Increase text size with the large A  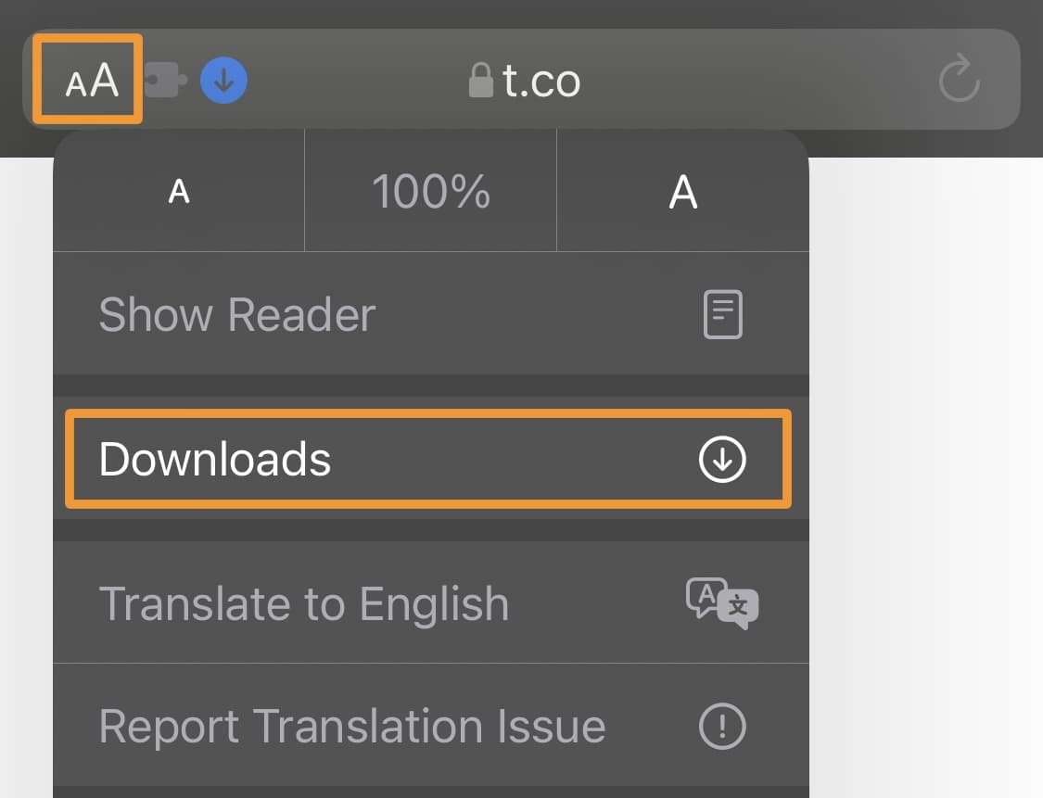[682, 192]
